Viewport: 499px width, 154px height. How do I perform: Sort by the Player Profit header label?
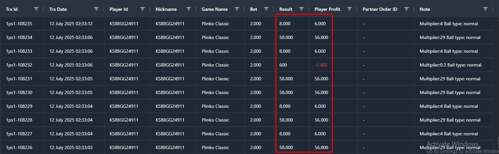point(328,9)
